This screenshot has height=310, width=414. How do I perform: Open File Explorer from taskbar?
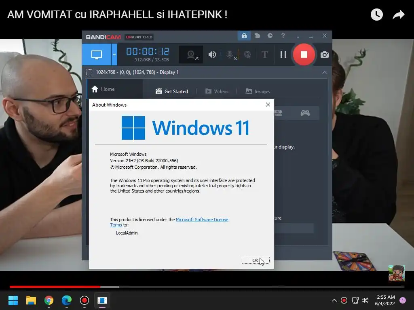[x=31, y=300]
